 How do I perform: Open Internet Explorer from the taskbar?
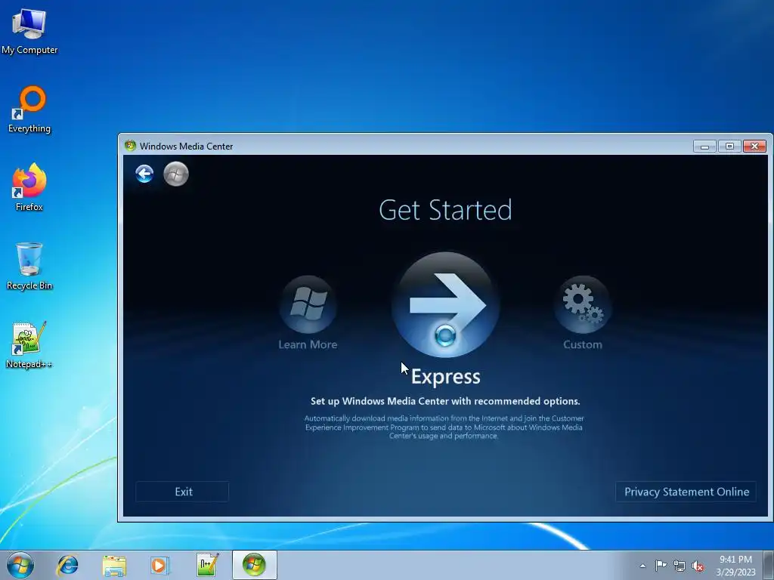(67, 565)
